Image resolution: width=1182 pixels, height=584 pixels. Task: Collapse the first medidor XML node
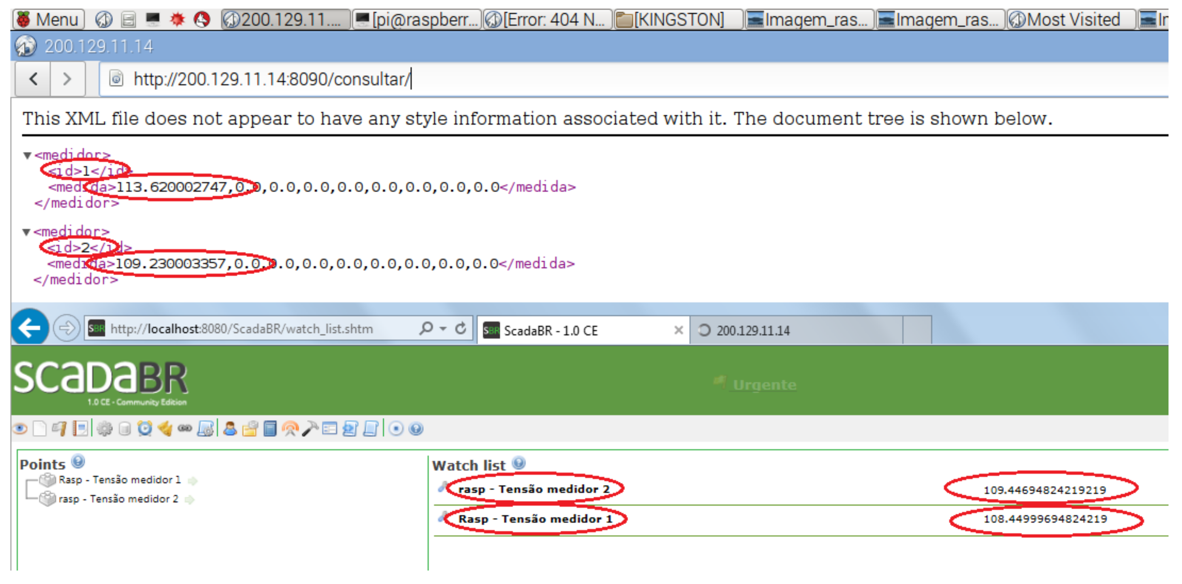27,155
